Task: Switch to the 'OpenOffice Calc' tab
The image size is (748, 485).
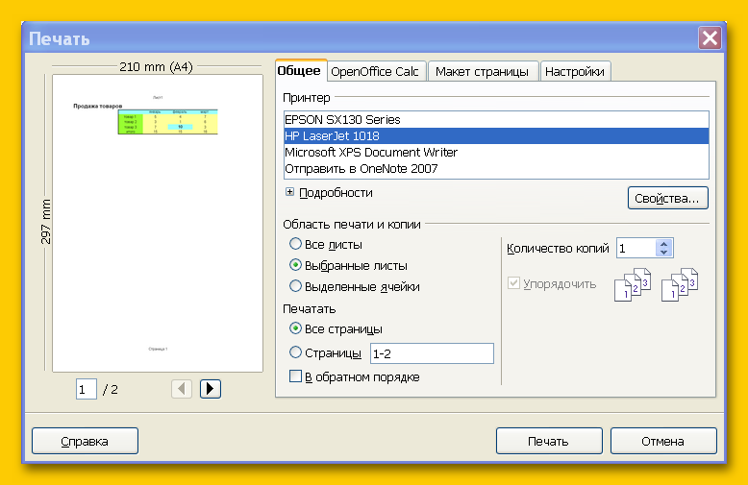Action: [374, 72]
